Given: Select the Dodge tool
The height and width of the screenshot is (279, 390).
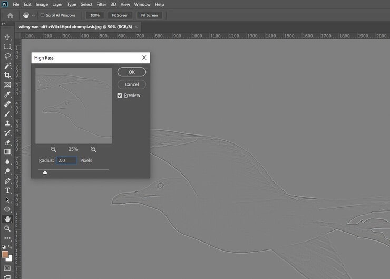Looking at the screenshot, I should click(x=7, y=171).
